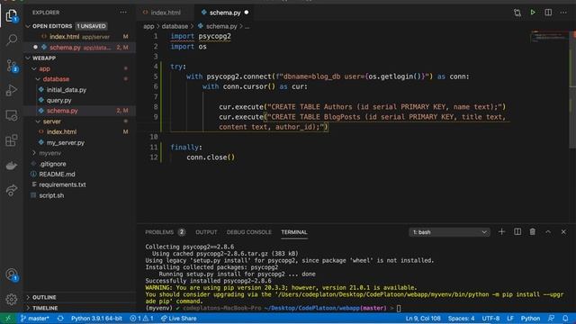Open the Source Control view

12,66
